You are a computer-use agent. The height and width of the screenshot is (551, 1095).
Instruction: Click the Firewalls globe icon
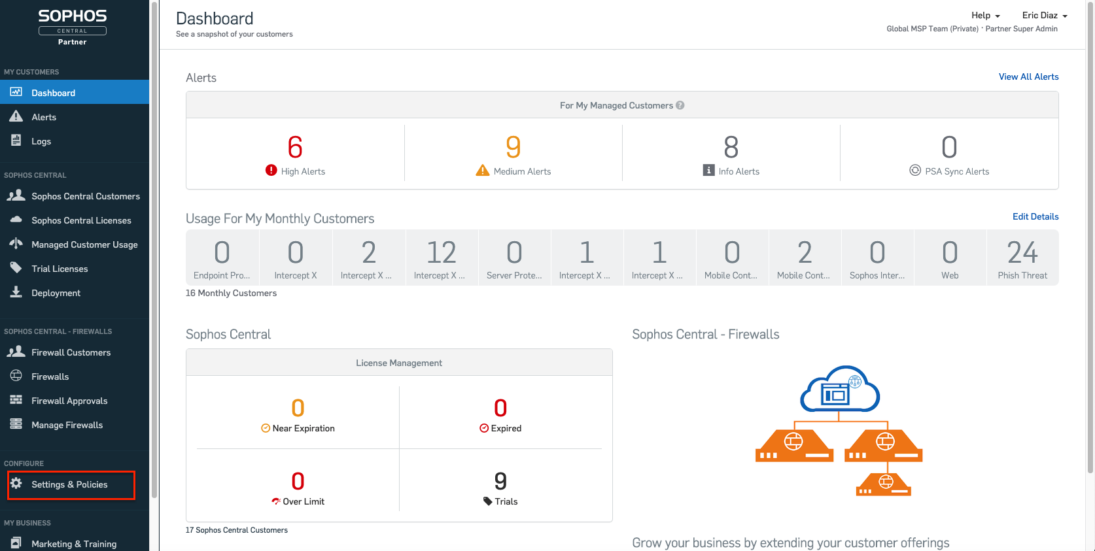pos(16,376)
